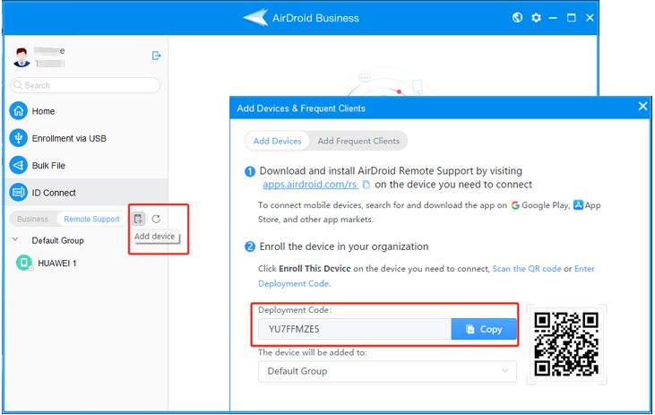Refresh the device list
The width and height of the screenshot is (655, 415).
(x=156, y=219)
